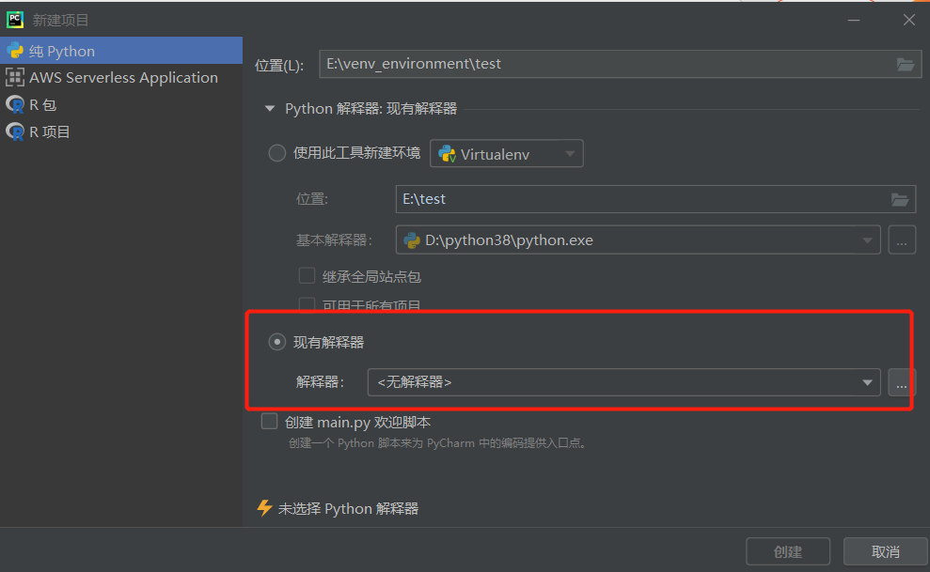Click the 创建 button
The image size is (930, 572).
[788, 551]
